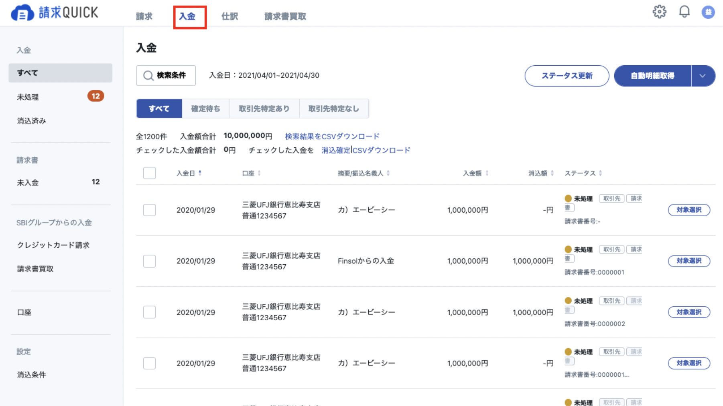Click 対象選択 for row 請求書番号:0000002

tap(689, 312)
